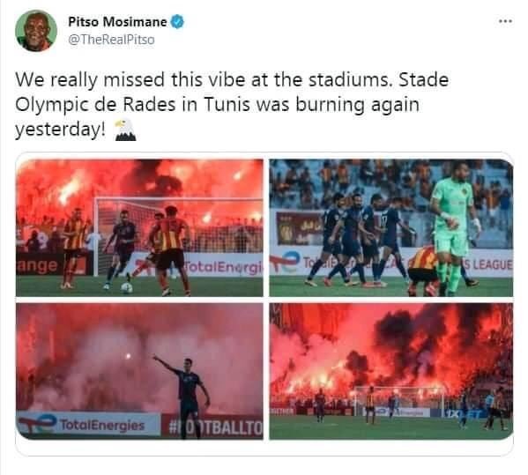Click the 'S LEAGUE' advertising board
The height and width of the screenshot is (475, 528).
coord(487,264)
